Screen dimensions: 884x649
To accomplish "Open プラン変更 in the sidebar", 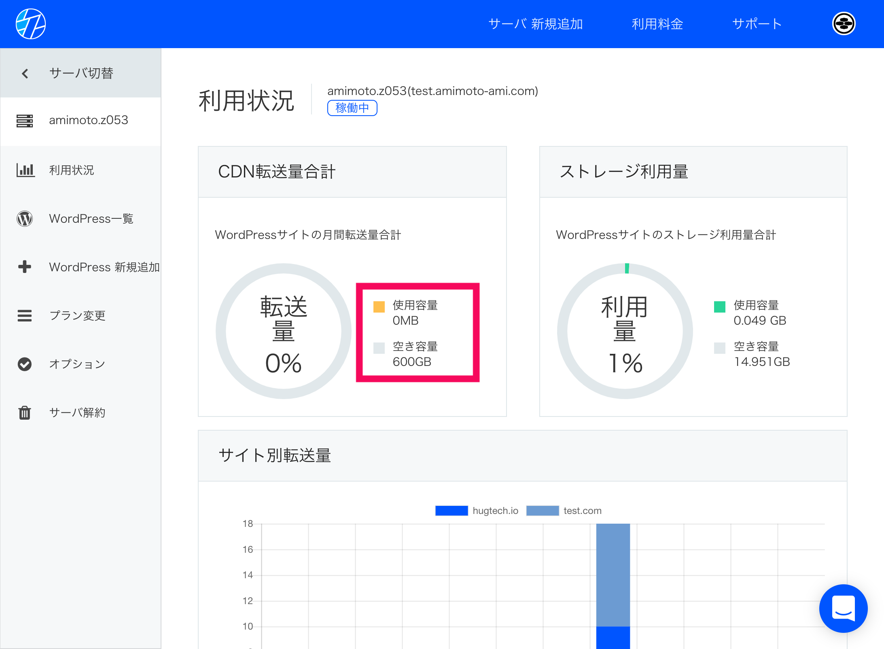I will coord(81,315).
